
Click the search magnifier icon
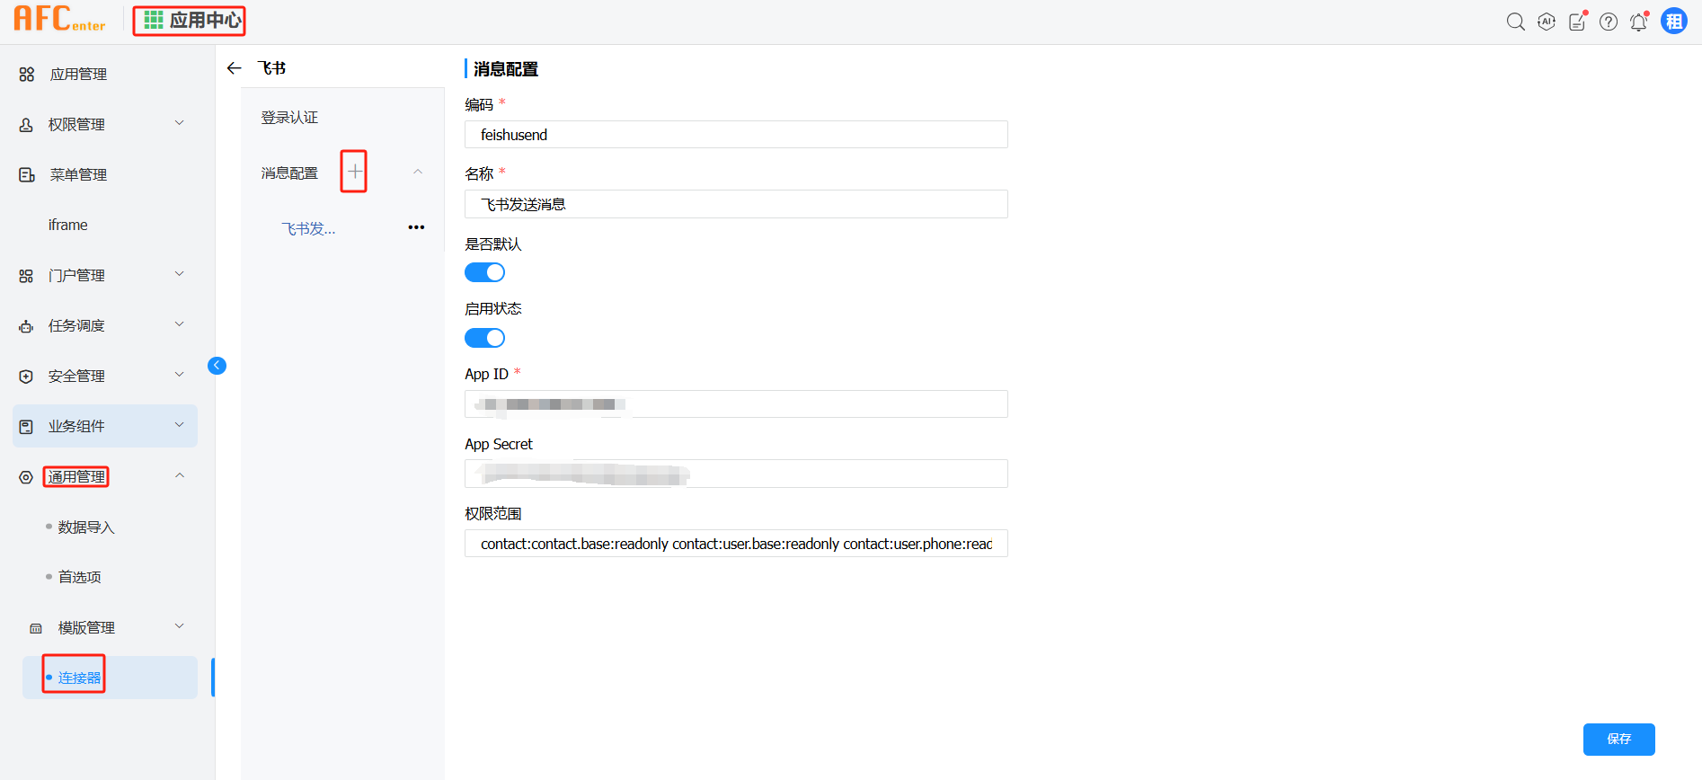point(1515,22)
